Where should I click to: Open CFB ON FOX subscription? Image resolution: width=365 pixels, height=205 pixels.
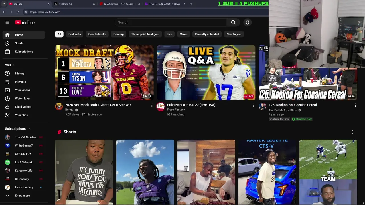24,154
